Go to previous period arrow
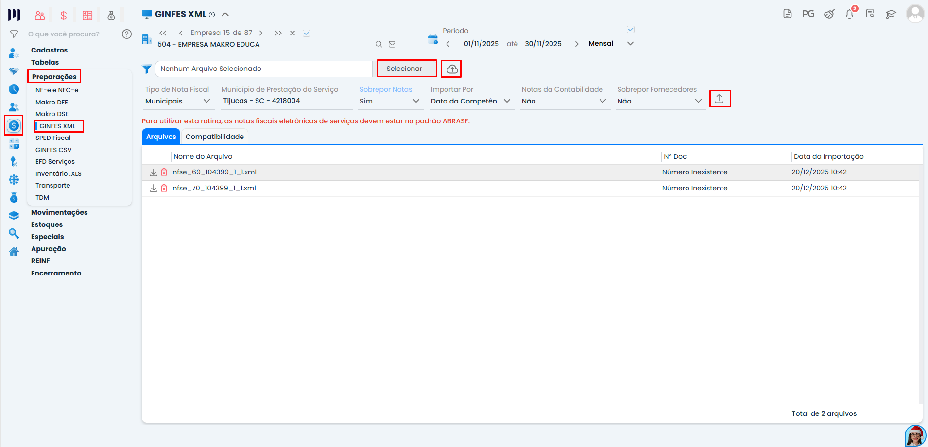This screenshot has width=928, height=447. pyautogui.click(x=448, y=44)
